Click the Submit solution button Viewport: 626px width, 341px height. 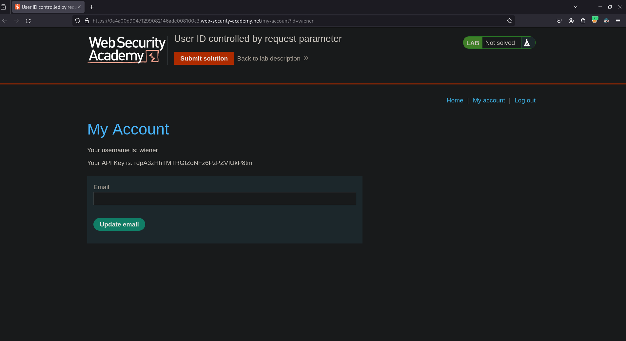click(204, 58)
